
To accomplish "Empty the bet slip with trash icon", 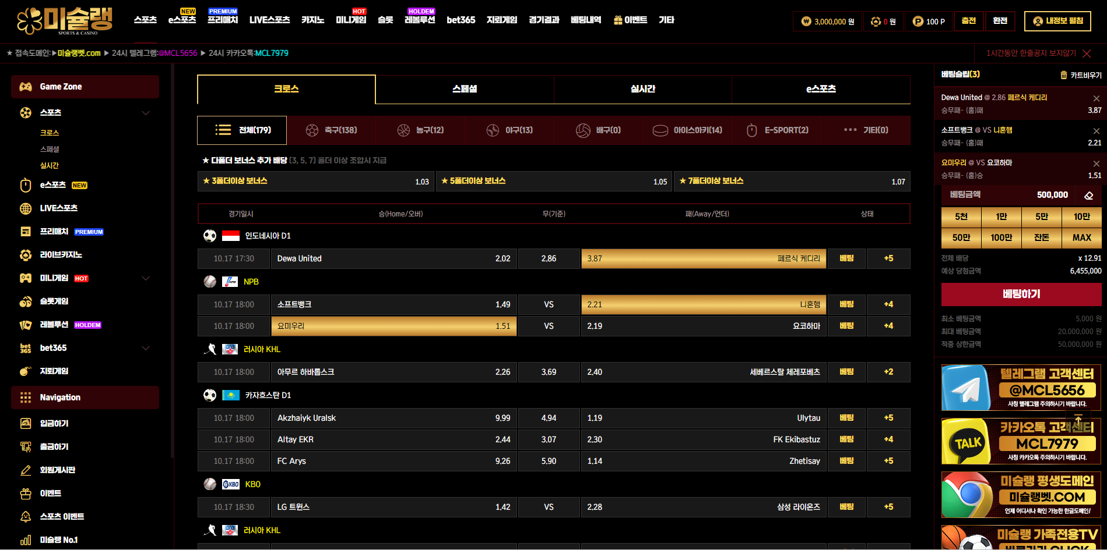I will point(1063,75).
